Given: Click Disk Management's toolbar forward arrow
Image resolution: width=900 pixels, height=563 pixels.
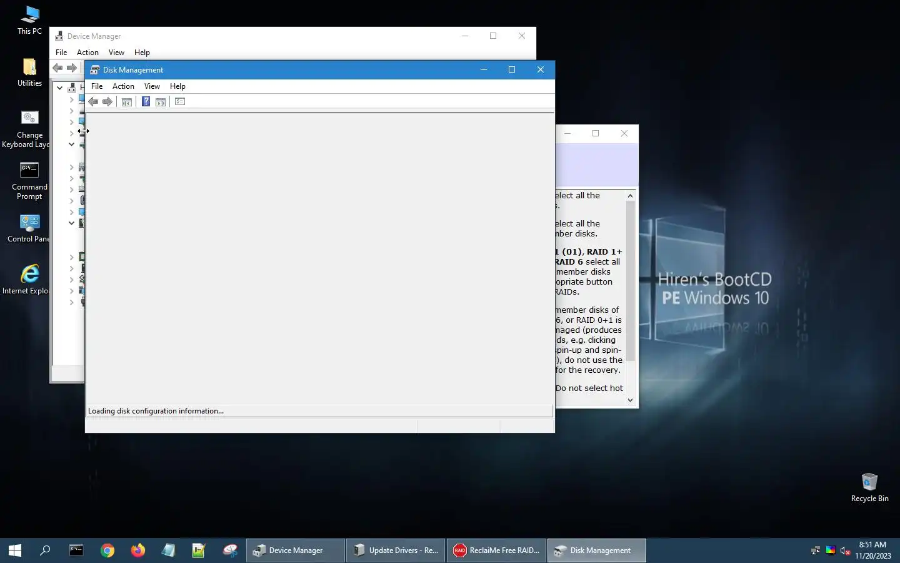Looking at the screenshot, I should click(x=107, y=102).
